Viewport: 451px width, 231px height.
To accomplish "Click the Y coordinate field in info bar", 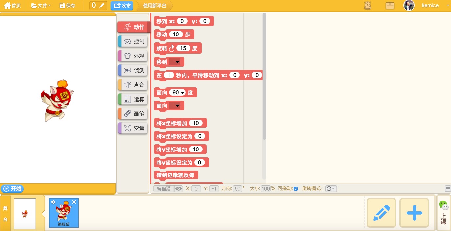I will click(x=214, y=189).
